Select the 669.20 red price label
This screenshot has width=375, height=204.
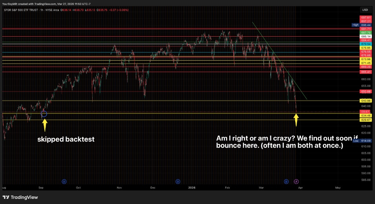pyautogui.click(x=366, y=67)
